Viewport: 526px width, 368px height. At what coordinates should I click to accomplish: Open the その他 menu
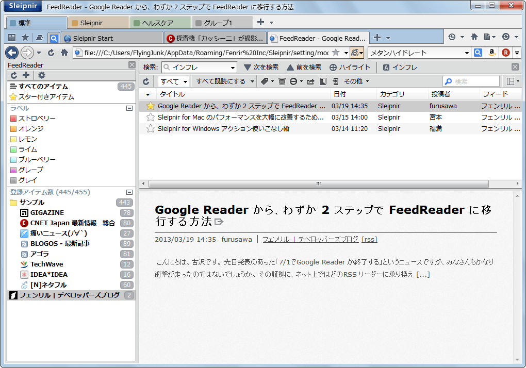pos(356,81)
